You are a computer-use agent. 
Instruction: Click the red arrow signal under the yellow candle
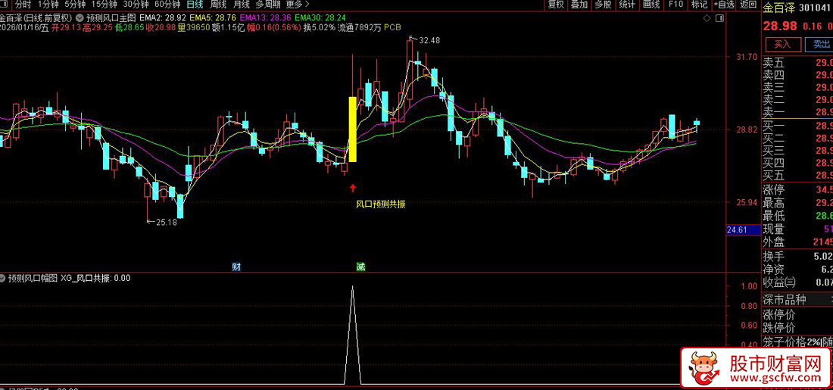(x=353, y=187)
